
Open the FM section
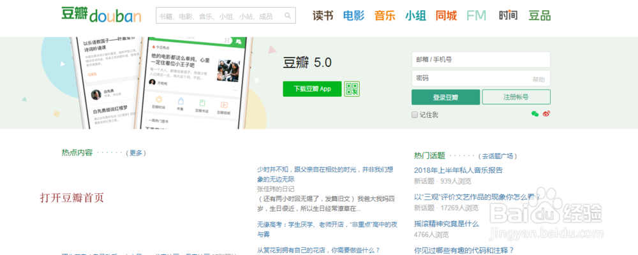coord(476,15)
